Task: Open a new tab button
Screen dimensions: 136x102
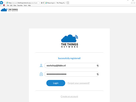Action: tap(68, 3)
